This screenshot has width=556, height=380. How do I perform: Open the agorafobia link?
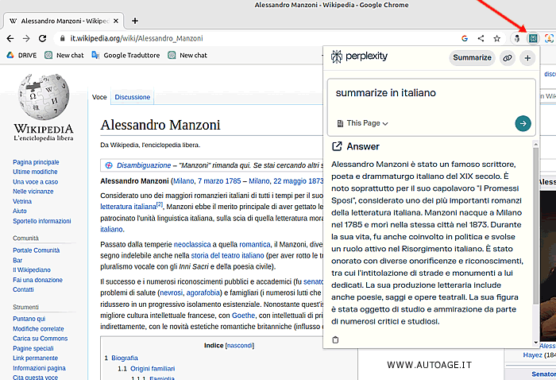(x=203, y=293)
